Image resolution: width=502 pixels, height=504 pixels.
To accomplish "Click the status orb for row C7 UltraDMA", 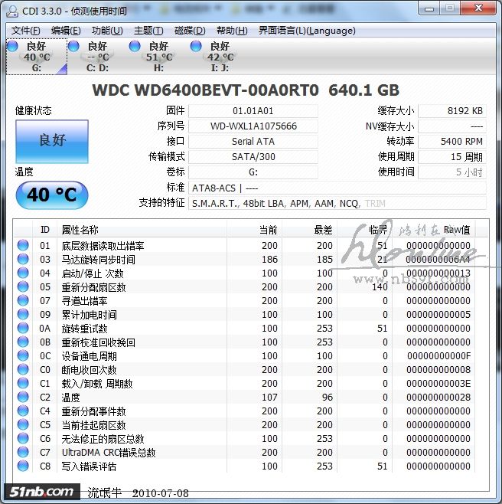I will [23, 453].
